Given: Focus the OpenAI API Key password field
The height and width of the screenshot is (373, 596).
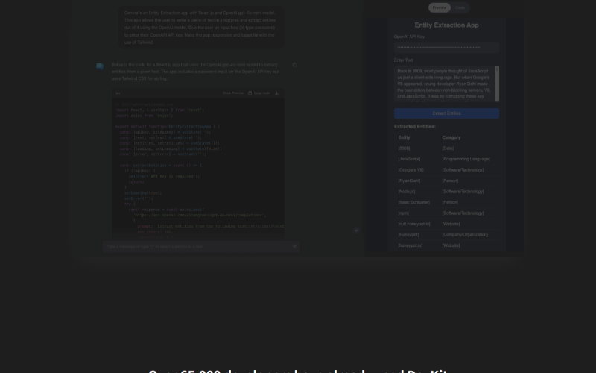Looking at the screenshot, I should tap(446, 47).
